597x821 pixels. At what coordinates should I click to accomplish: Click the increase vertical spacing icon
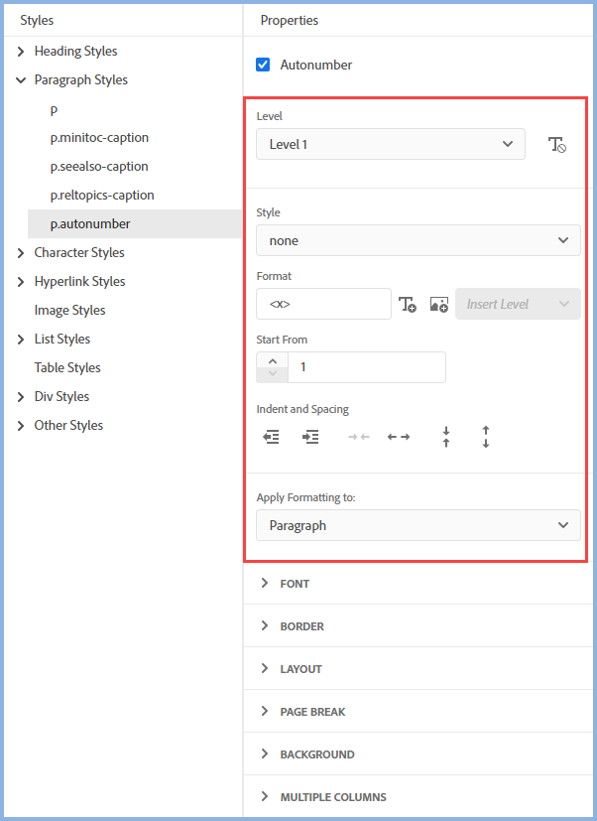(486, 437)
